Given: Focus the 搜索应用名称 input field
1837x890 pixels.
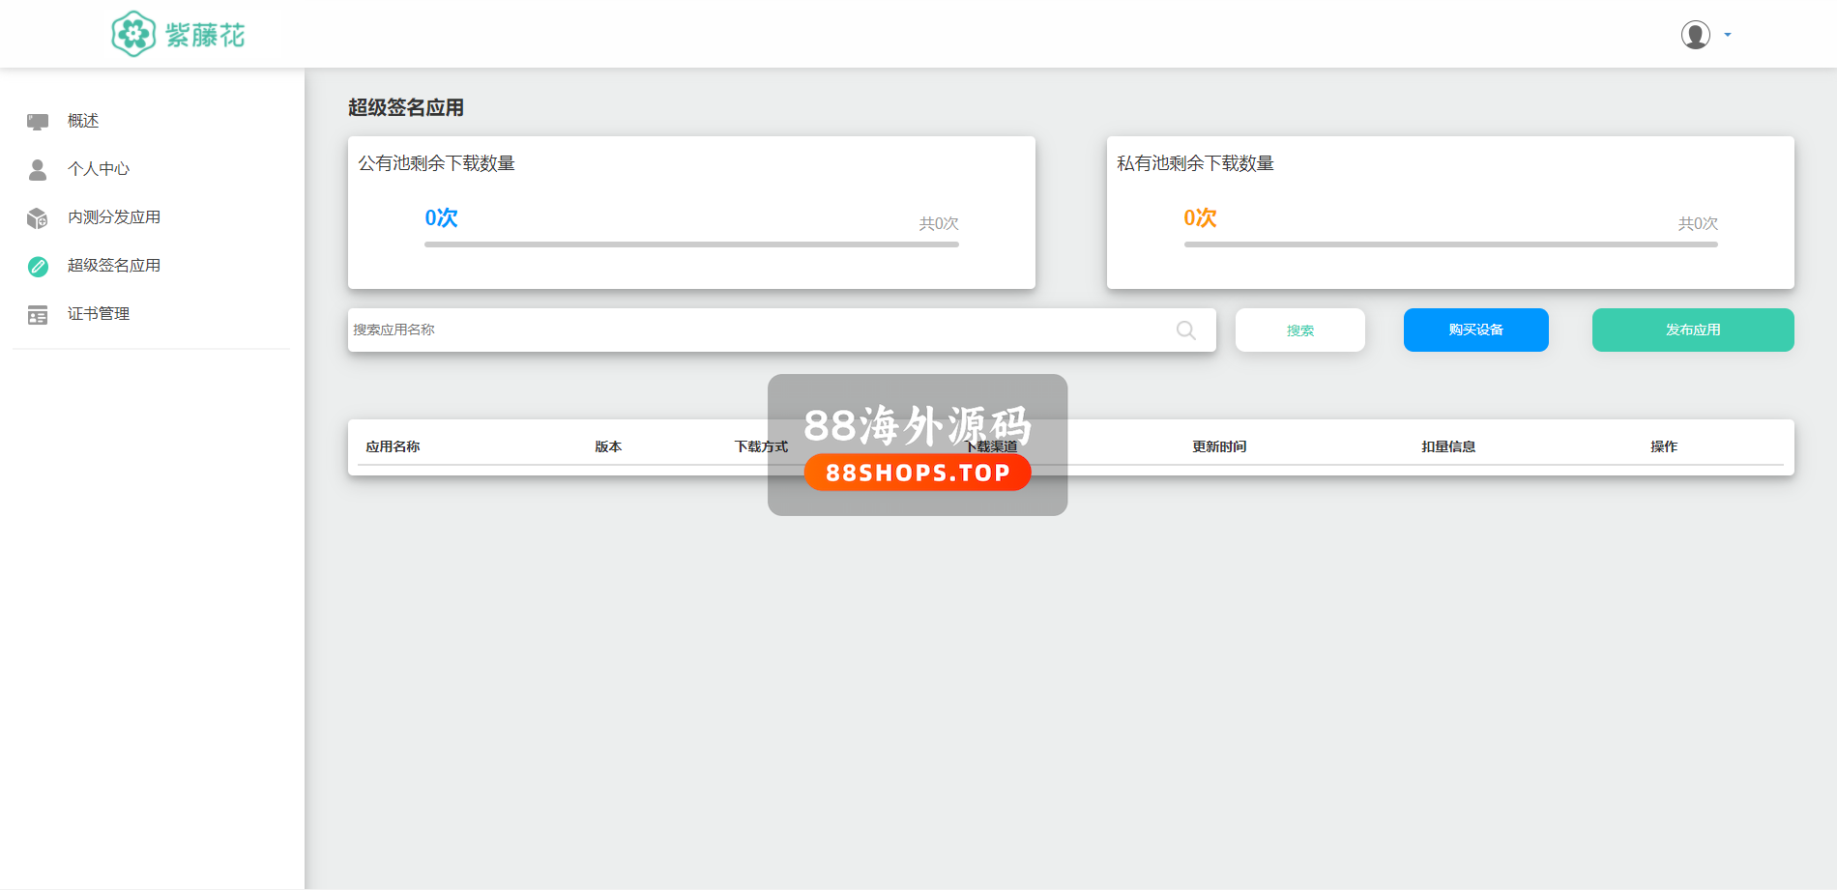Looking at the screenshot, I should pyautogui.click(x=754, y=330).
